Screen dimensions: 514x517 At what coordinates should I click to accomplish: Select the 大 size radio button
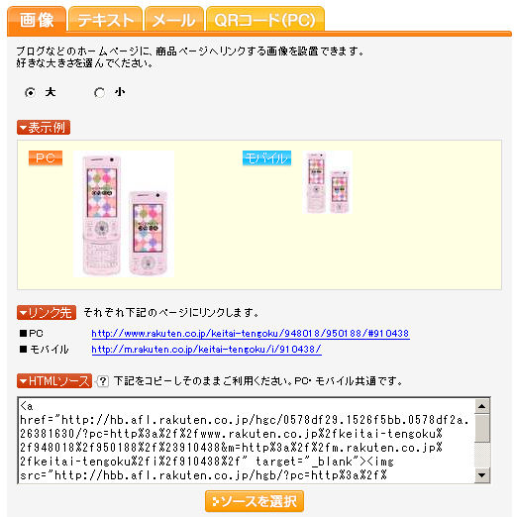coord(30,92)
